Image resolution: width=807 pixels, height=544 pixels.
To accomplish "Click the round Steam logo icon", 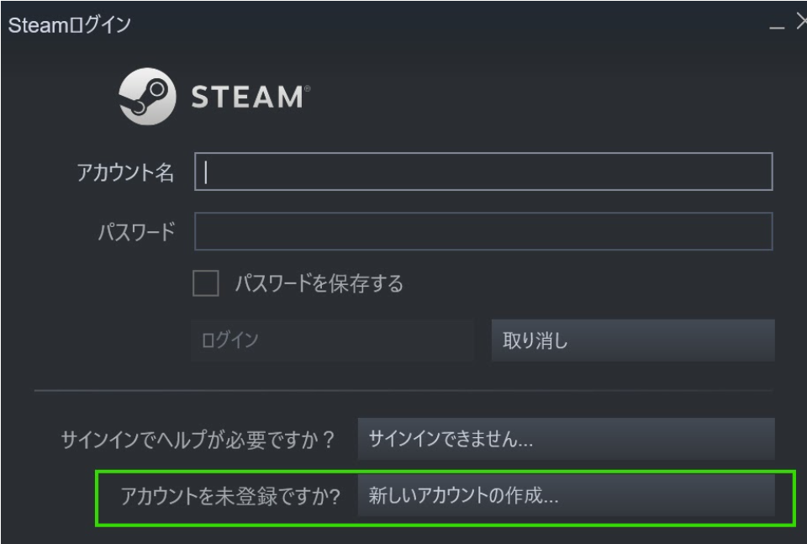I will (147, 96).
